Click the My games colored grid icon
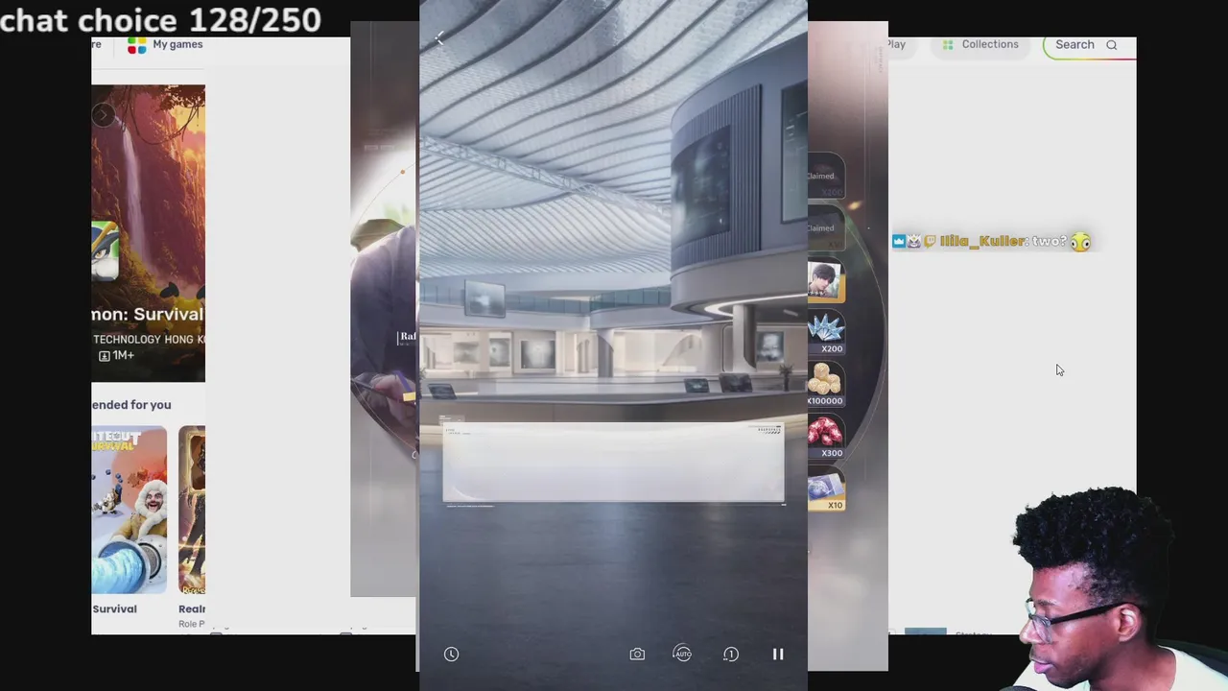This screenshot has width=1228, height=691. pos(137,45)
